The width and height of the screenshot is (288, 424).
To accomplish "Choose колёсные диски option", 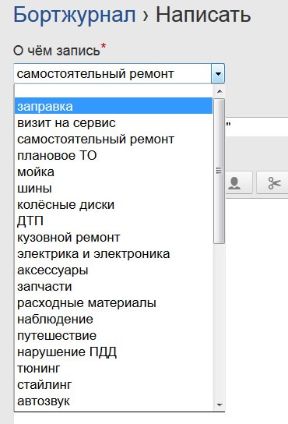I will 114,205.
